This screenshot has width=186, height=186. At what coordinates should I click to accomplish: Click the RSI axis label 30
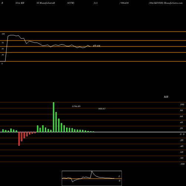coord(3,55)
